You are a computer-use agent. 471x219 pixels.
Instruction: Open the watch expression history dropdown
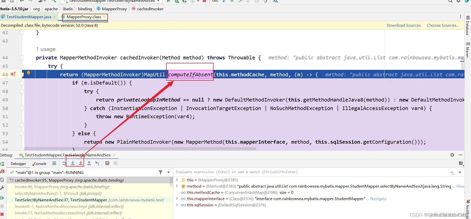click(x=460, y=172)
